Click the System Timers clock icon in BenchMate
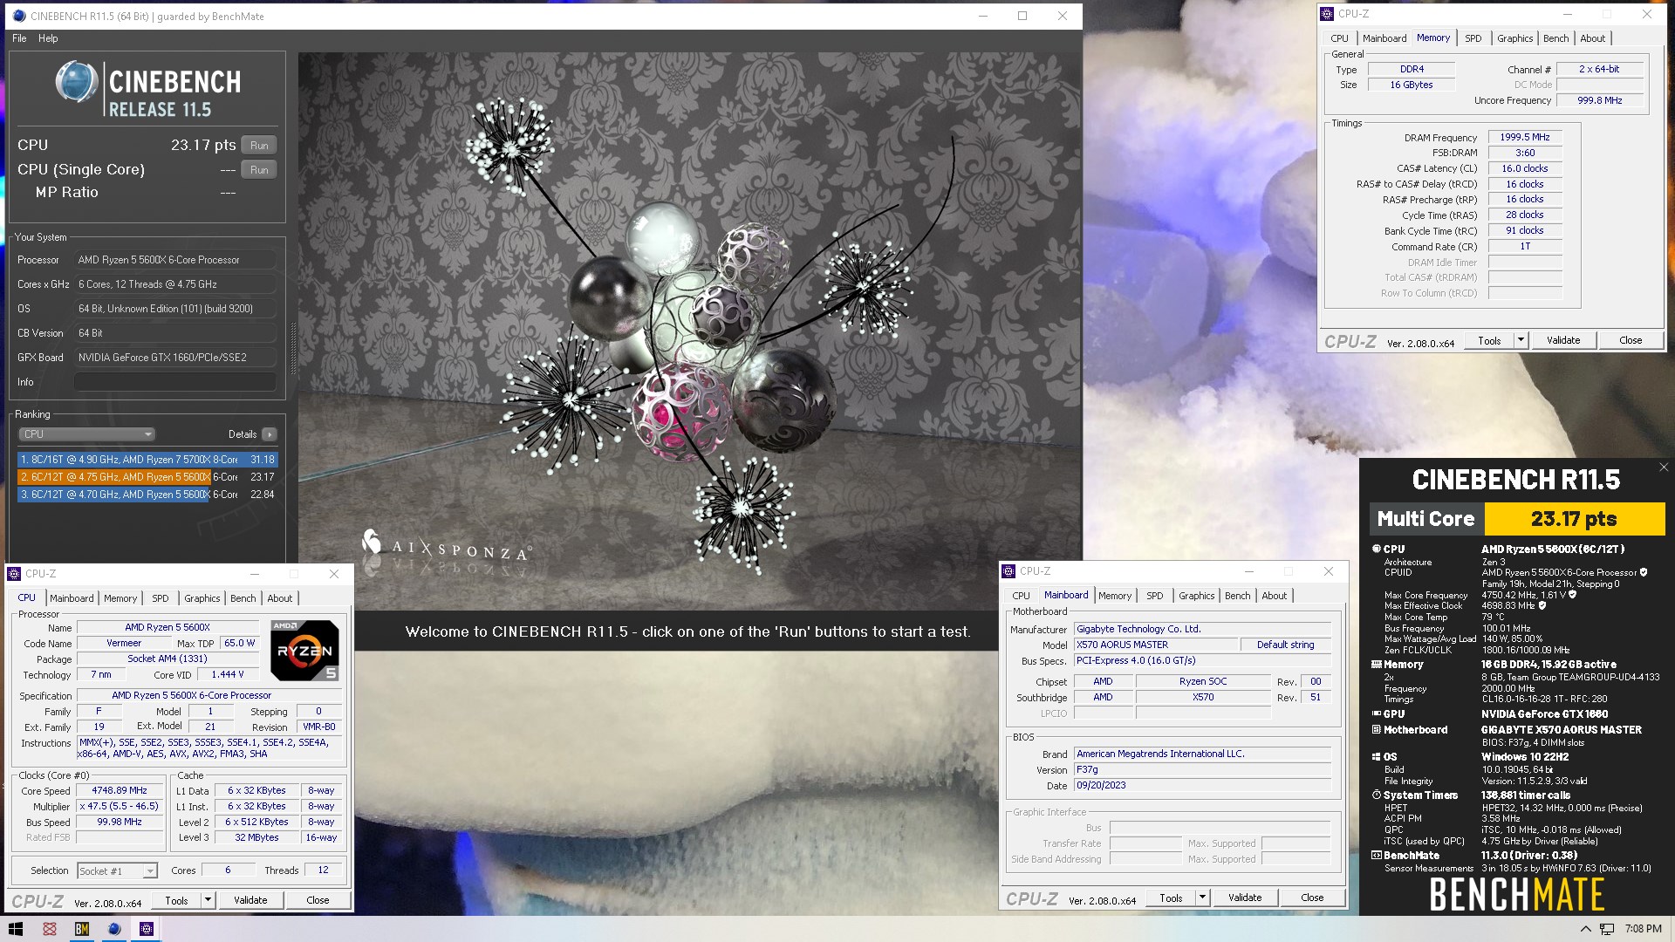The image size is (1675, 942). pos(1377,795)
